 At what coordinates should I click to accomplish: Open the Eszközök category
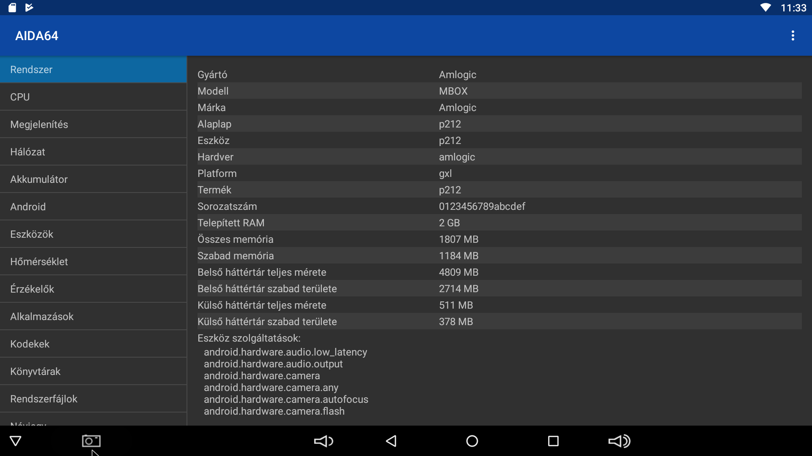click(x=93, y=234)
